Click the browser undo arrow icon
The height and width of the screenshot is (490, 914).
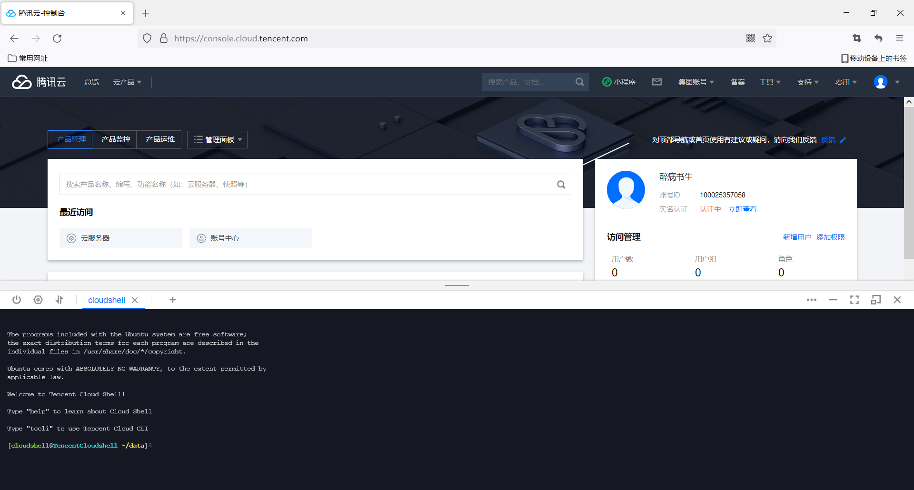tap(878, 38)
